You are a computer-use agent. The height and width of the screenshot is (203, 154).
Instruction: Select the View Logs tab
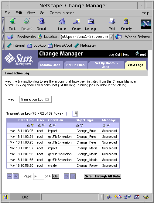coord(135,65)
